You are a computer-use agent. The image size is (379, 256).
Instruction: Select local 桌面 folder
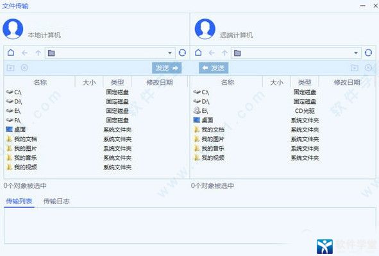(x=15, y=130)
